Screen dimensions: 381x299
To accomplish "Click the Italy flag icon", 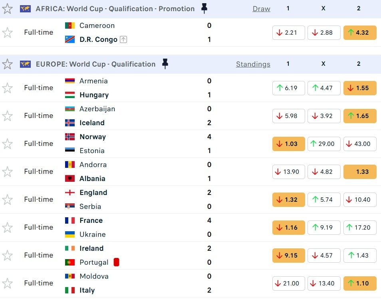I will click(70, 290).
